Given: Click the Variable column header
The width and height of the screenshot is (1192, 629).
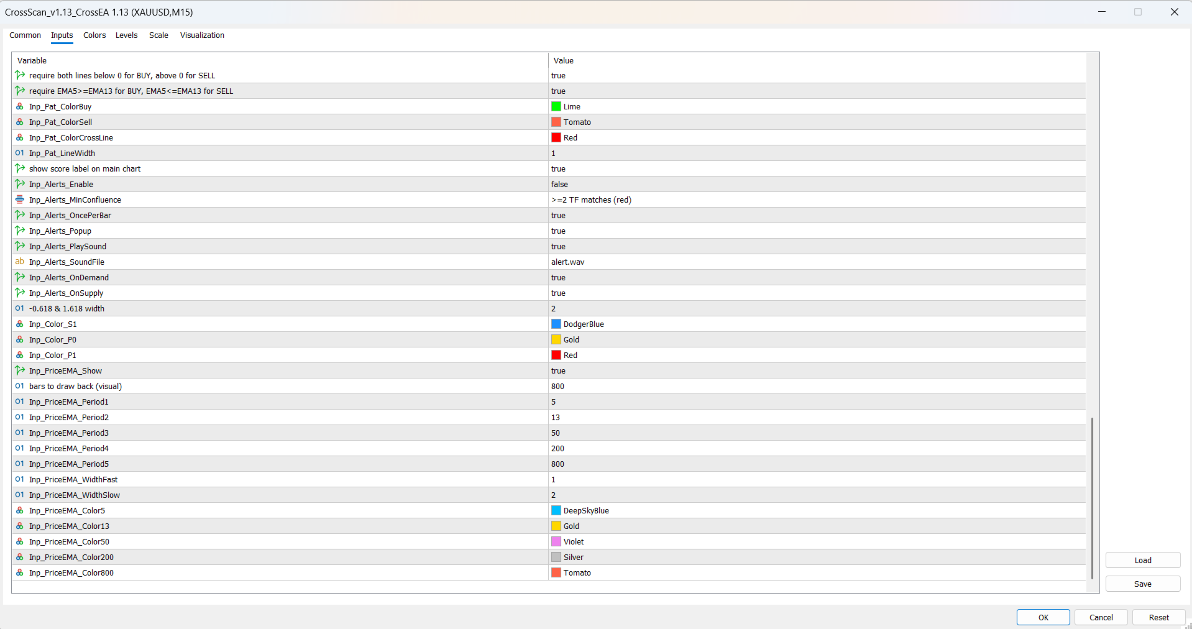Looking at the screenshot, I should coord(280,60).
